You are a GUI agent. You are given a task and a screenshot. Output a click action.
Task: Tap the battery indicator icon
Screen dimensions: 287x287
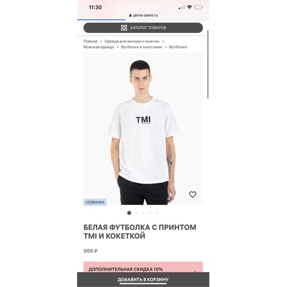[198, 7]
